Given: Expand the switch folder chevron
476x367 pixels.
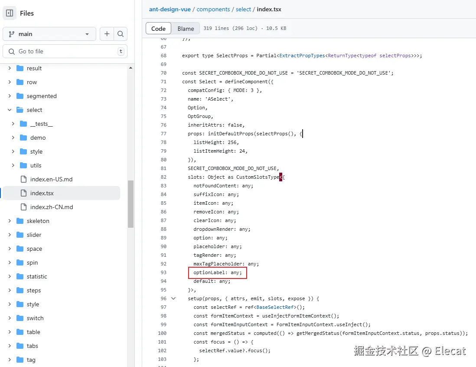Looking at the screenshot, I should [x=10, y=318].
